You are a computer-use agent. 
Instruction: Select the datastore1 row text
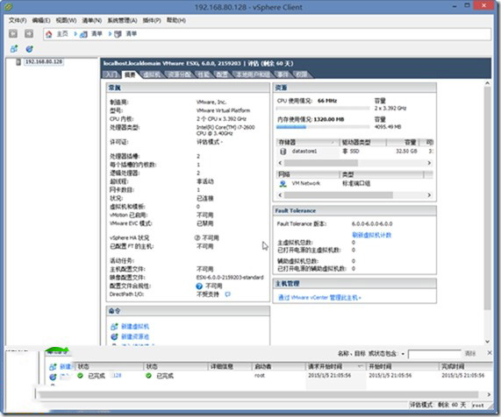pos(304,152)
